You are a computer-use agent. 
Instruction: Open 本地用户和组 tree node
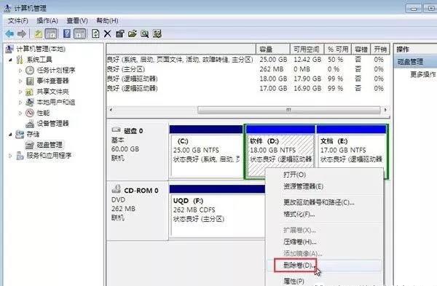tap(56, 102)
